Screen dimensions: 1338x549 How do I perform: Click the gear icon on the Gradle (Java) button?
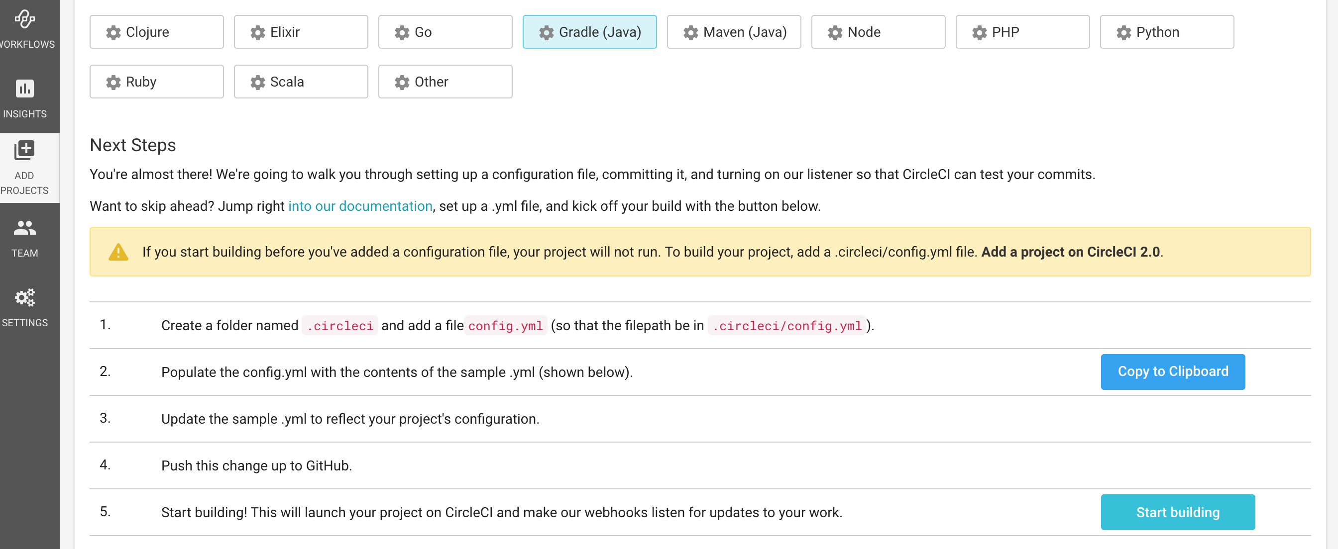pyautogui.click(x=546, y=33)
